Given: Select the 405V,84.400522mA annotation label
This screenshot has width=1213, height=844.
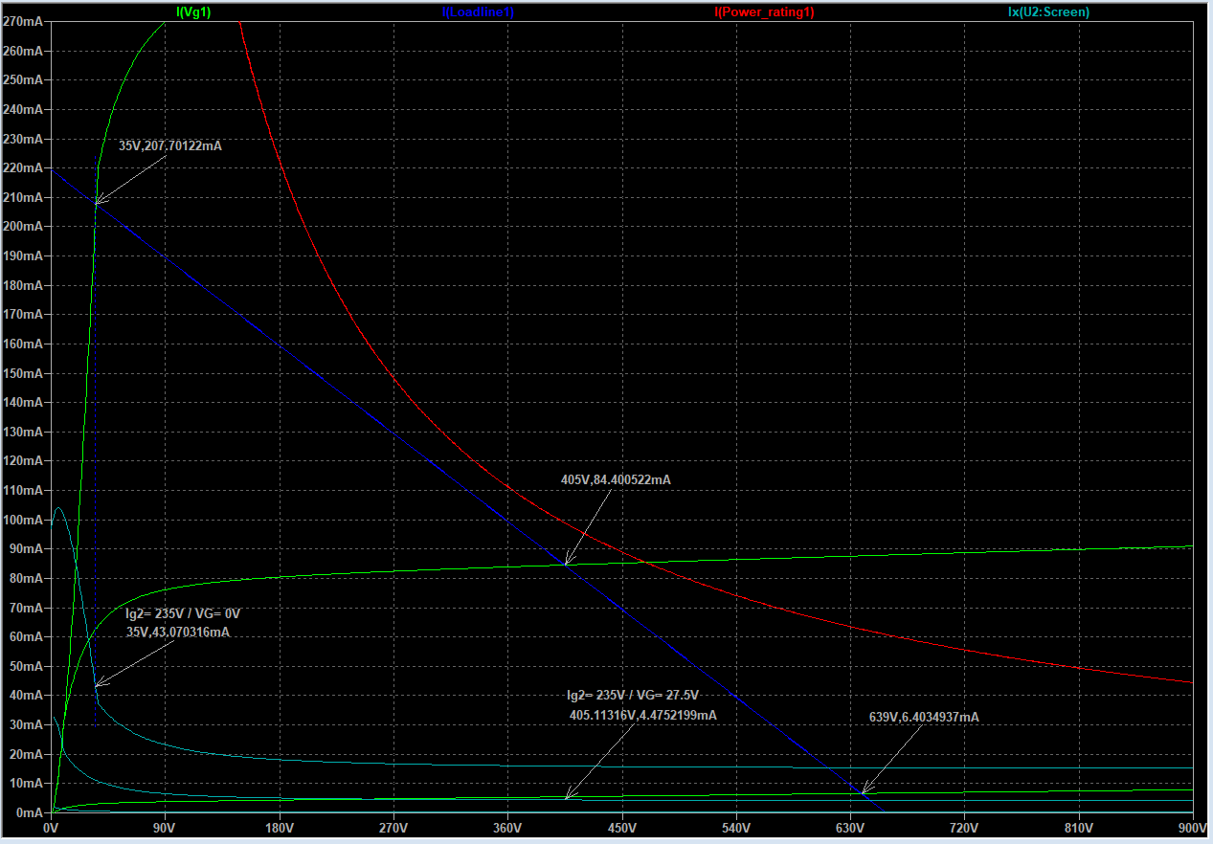Looking at the screenshot, I should (x=616, y=479).
